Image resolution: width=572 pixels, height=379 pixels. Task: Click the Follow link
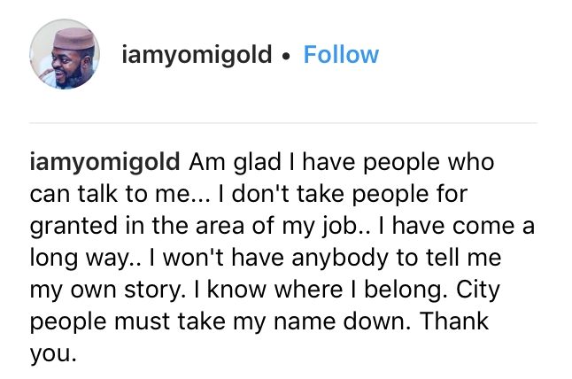click(341, 55)
